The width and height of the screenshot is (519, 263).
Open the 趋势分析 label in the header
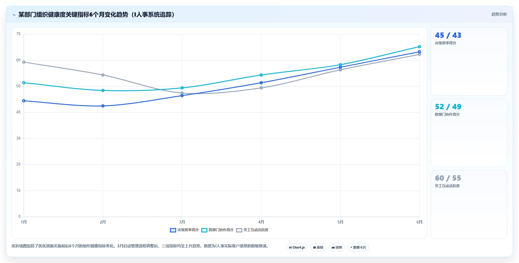(x=499, y=14)
